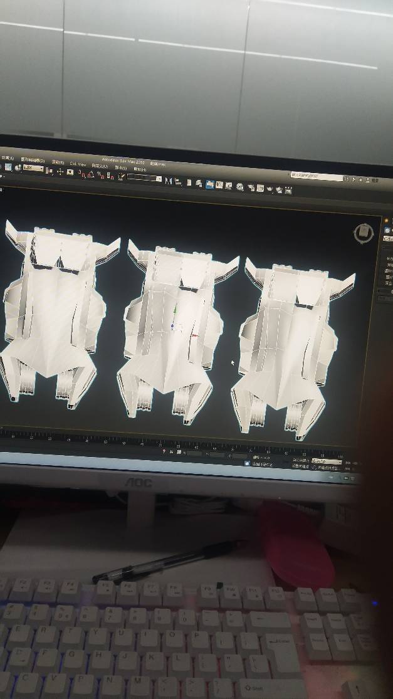The width and height of the screenshot is (393, 699).
Task: Toggle Selection Lock in status bar
Action: point(172,451)
